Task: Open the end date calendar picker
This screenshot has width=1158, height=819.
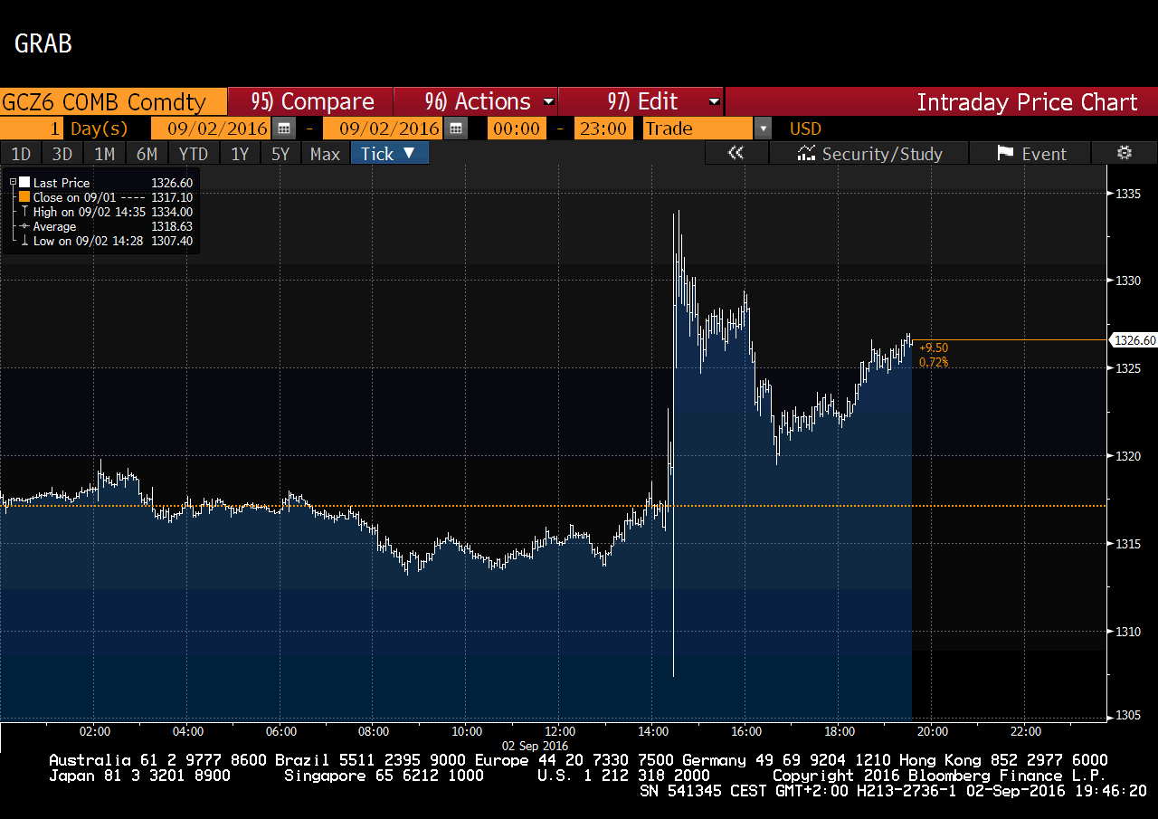Action: [456, 129]
